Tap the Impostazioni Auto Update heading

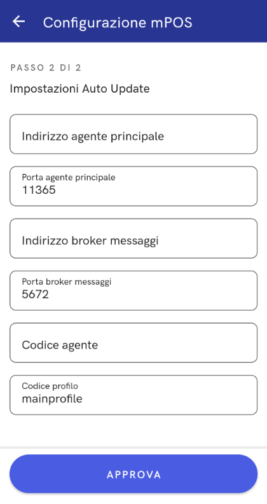point(79,88)
